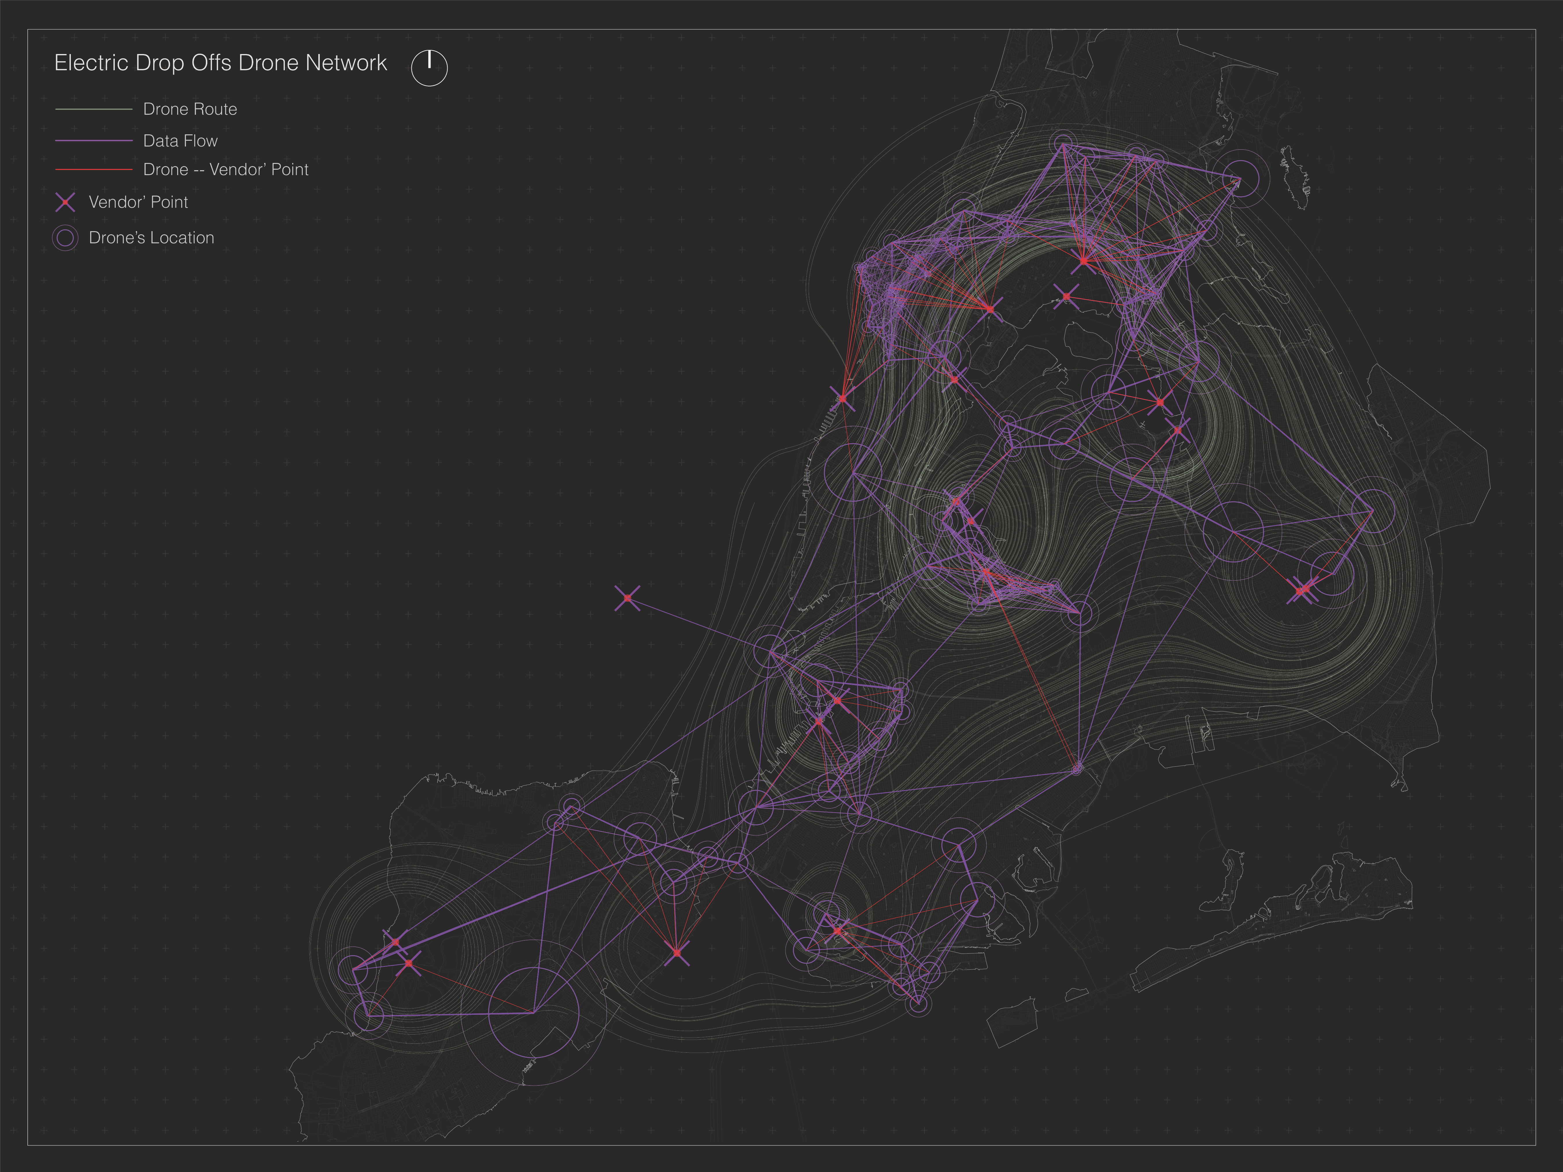The image size is (1563, 1172).
Task: Click the isolated vendor X marker over the water
Action: click(627, 598)
